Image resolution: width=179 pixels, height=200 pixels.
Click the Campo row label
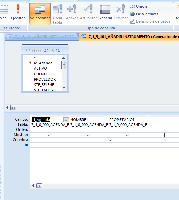pos(22,119)
